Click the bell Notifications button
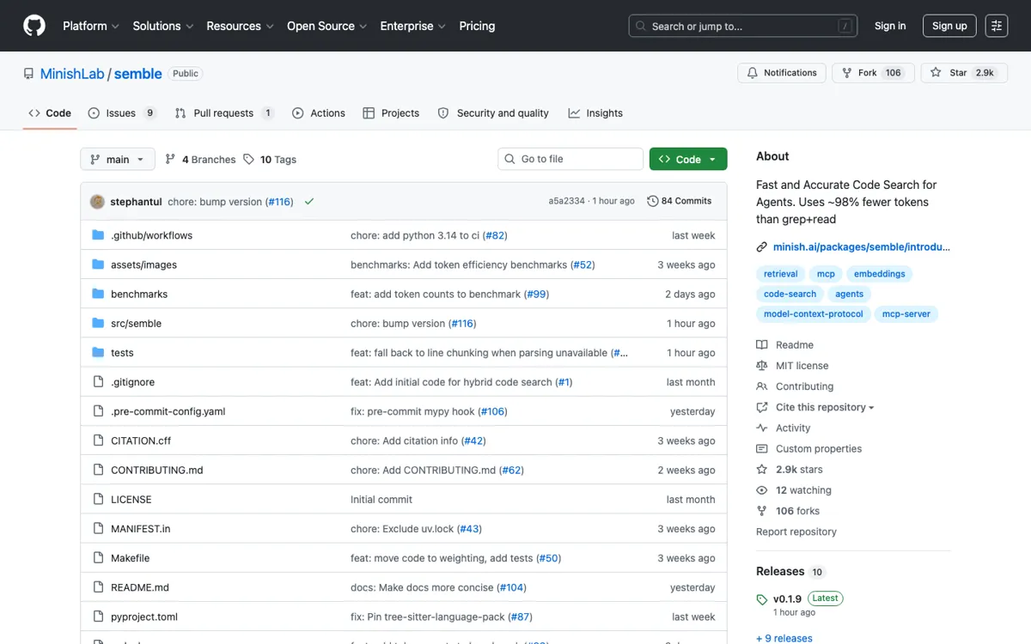Screen dimensions: 1031x644 click(782, 73)
